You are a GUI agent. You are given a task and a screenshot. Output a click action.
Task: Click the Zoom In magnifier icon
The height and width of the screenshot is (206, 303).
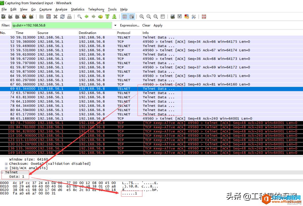pos(142,17)
